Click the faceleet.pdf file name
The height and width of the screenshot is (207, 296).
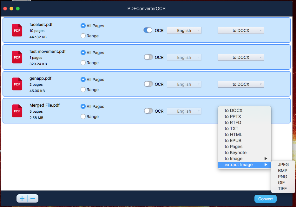[41, 24]
